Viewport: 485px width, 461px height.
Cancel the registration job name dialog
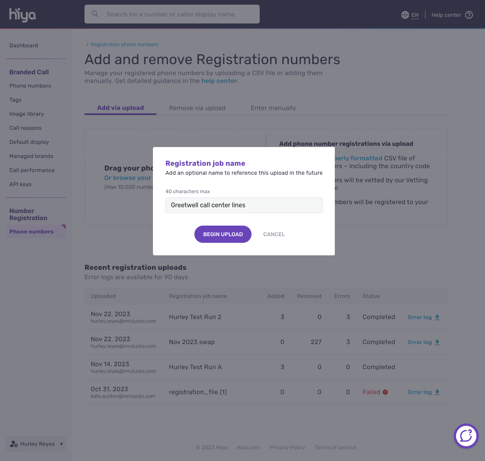[x=274, y=234]
